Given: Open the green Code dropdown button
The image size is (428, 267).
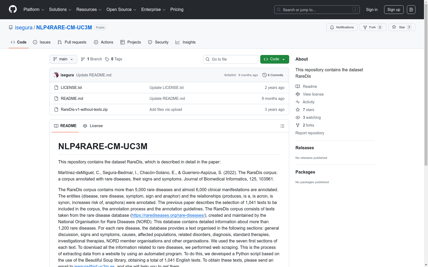Looking at the screenshot, I should click(x=274, y=59).
